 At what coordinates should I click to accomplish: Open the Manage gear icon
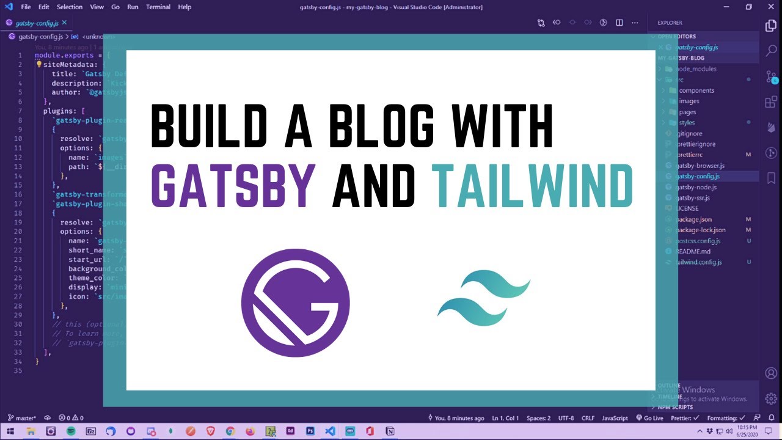tap(771, 398)
